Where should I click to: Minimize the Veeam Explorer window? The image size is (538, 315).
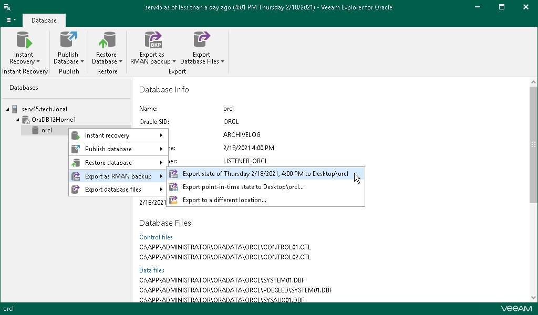click(x=477, y=7)
